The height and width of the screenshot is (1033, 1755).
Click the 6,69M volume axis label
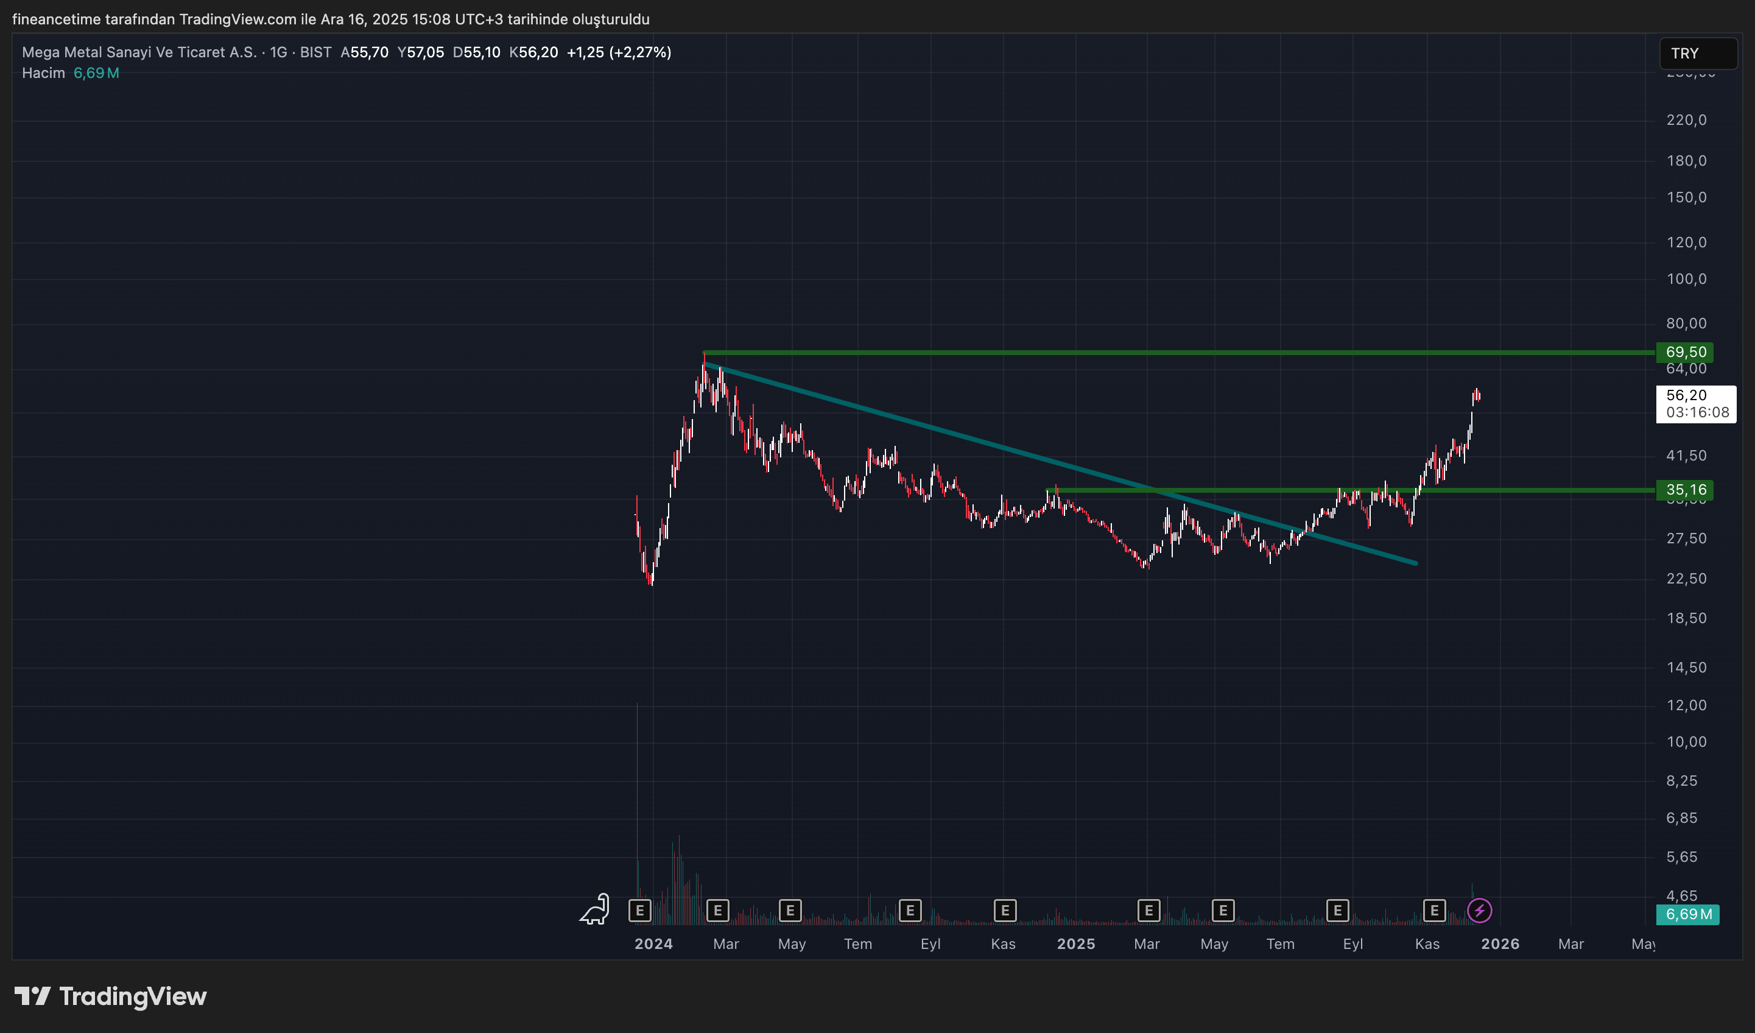(x=1687, y=915)
